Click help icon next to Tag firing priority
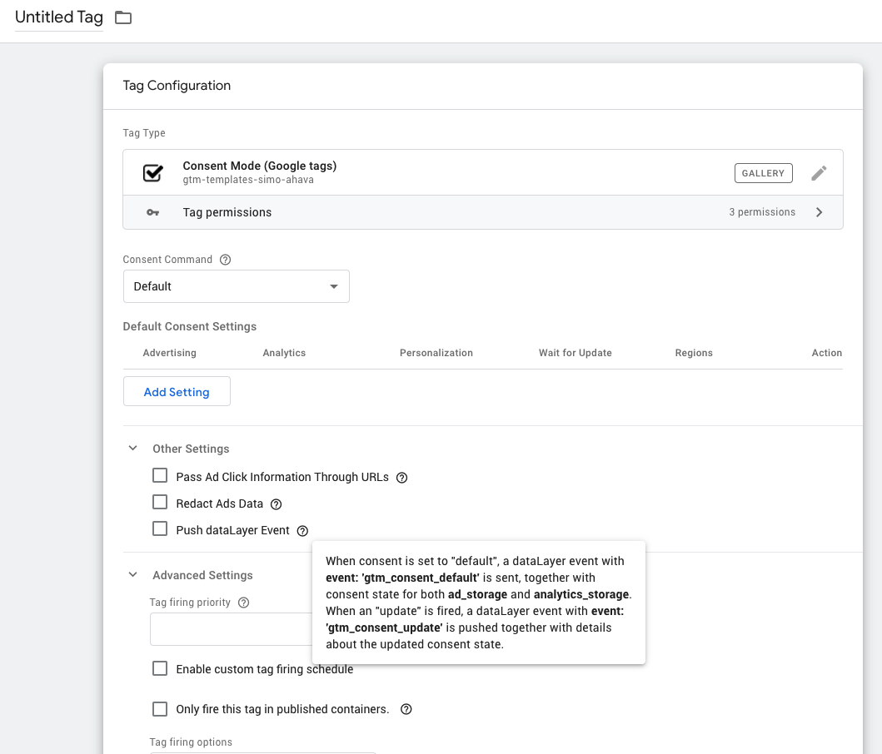The image size is (882, 754). pyautogui.click(x=244, y=603)
